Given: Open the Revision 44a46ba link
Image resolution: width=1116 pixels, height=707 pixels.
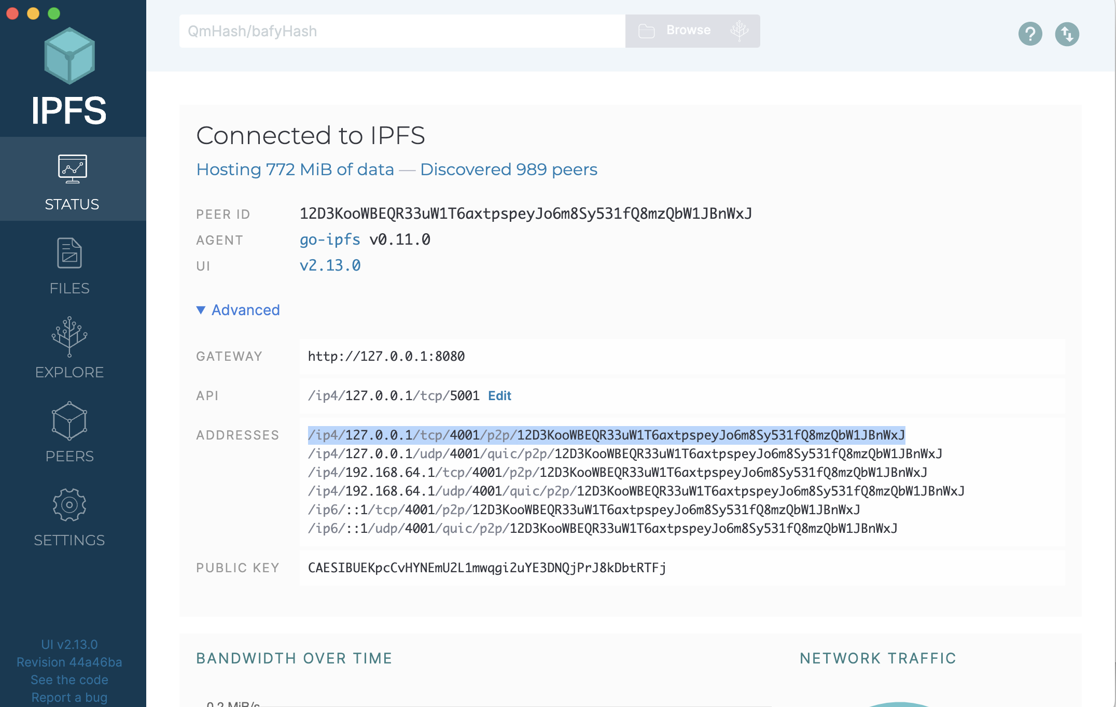Looking at the screenshot, I should 69,662.
